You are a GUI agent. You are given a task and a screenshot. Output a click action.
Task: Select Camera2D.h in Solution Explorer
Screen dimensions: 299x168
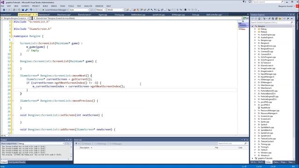click(266, 54)
